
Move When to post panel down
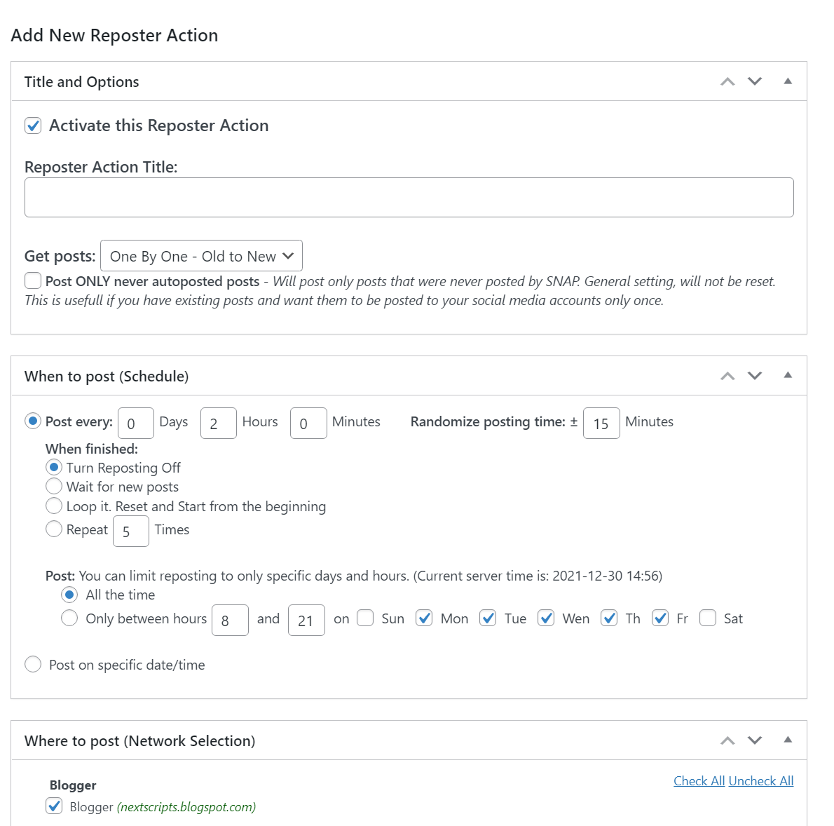pos(755,377)
